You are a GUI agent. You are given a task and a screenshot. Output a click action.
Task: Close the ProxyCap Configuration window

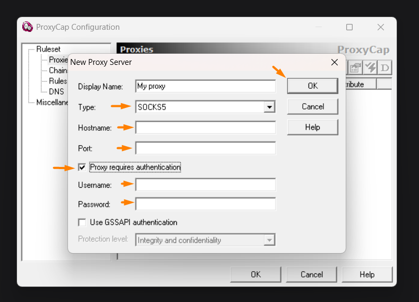coord(381,27)
